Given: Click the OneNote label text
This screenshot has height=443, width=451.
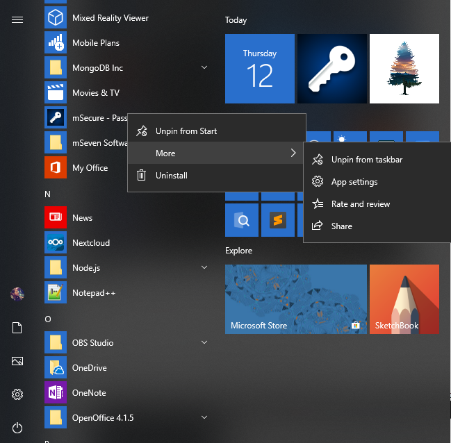Looking at the screenshot, I should (89, 393).
